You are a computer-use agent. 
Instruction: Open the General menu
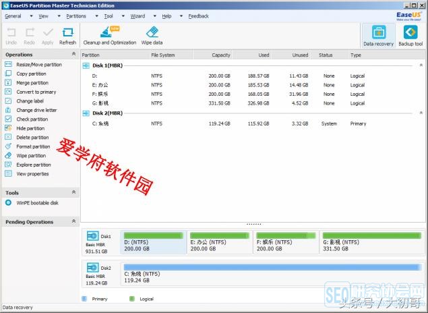(x=13, y=16)
